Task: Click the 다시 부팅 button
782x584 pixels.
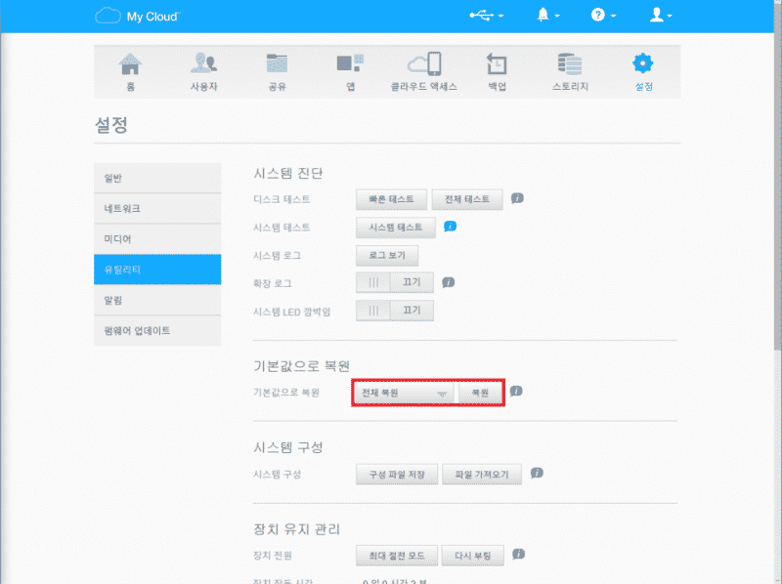Action: (473, 556)
